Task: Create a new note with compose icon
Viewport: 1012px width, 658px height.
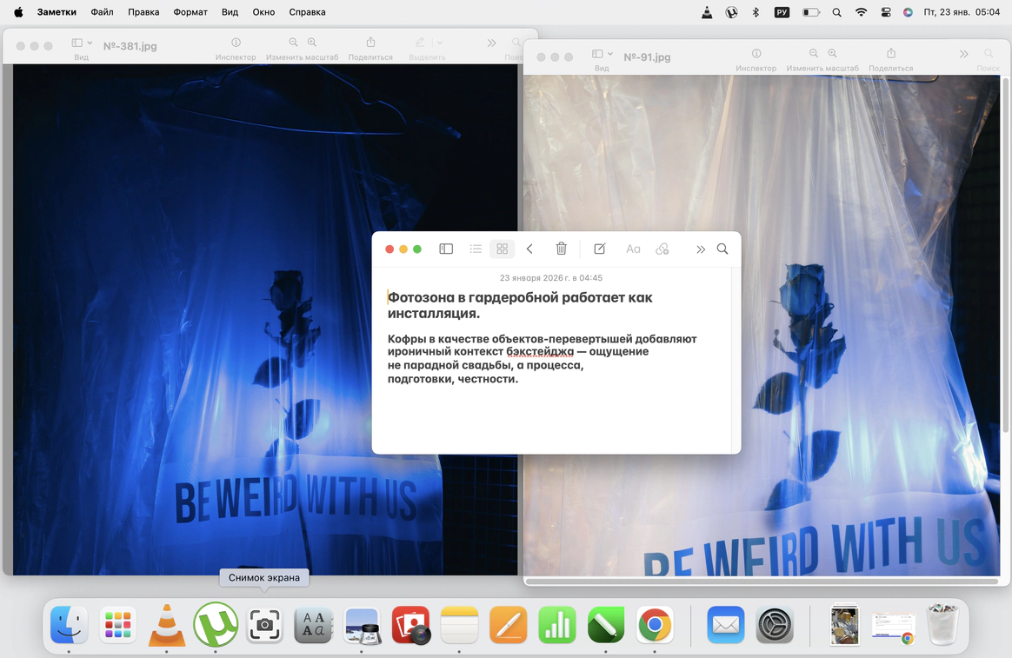Action: pyautogui.click(x=599, y=249)
